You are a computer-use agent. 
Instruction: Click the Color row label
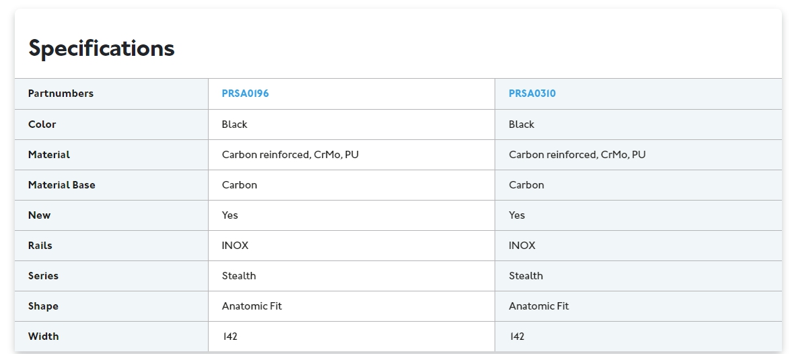[x=42, y=125]
